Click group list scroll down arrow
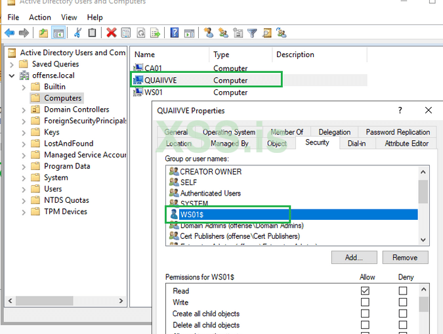The width and height of the screenshot is (443, 334). (x=423, y=240)
